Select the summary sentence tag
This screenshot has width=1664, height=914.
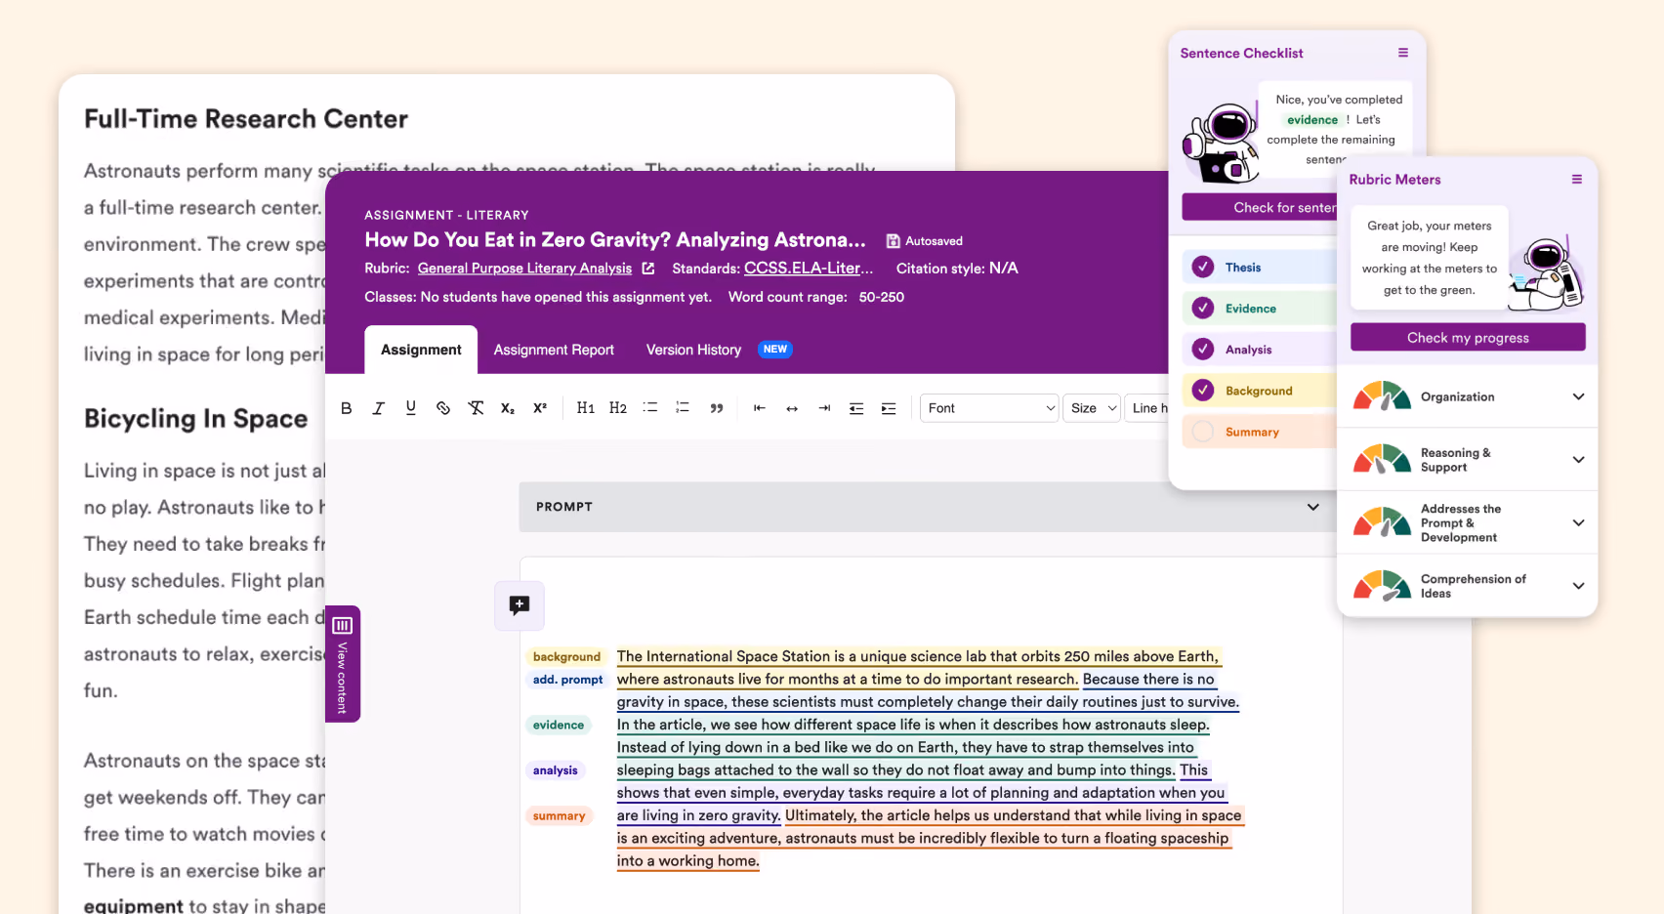point(560,816)
